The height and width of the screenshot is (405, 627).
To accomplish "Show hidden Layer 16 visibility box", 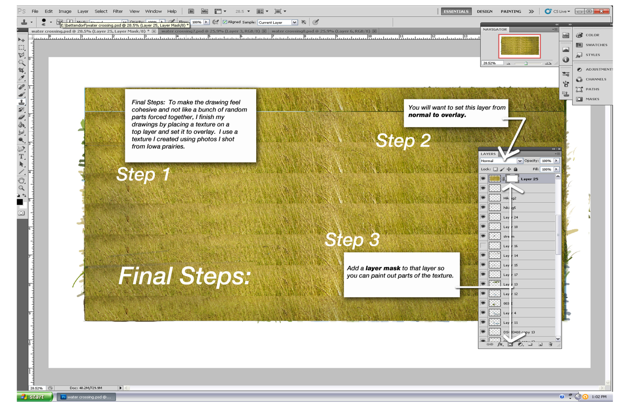I will [483, 246].
